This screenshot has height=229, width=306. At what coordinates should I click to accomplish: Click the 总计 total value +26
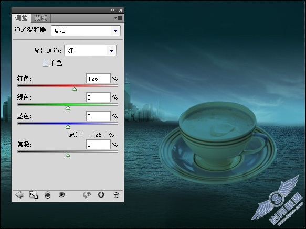96,135
